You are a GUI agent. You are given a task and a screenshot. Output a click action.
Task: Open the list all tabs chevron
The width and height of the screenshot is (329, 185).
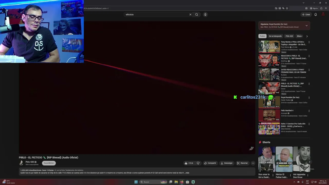click(x=303, y=3)
